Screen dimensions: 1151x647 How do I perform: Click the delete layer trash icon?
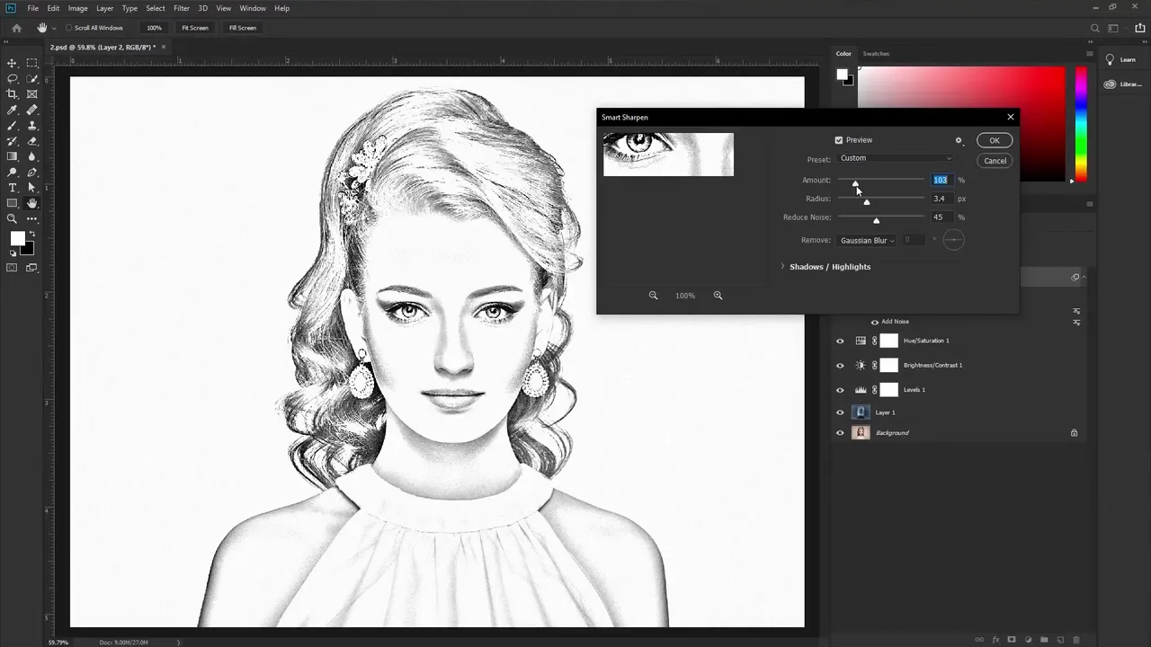1077,640
